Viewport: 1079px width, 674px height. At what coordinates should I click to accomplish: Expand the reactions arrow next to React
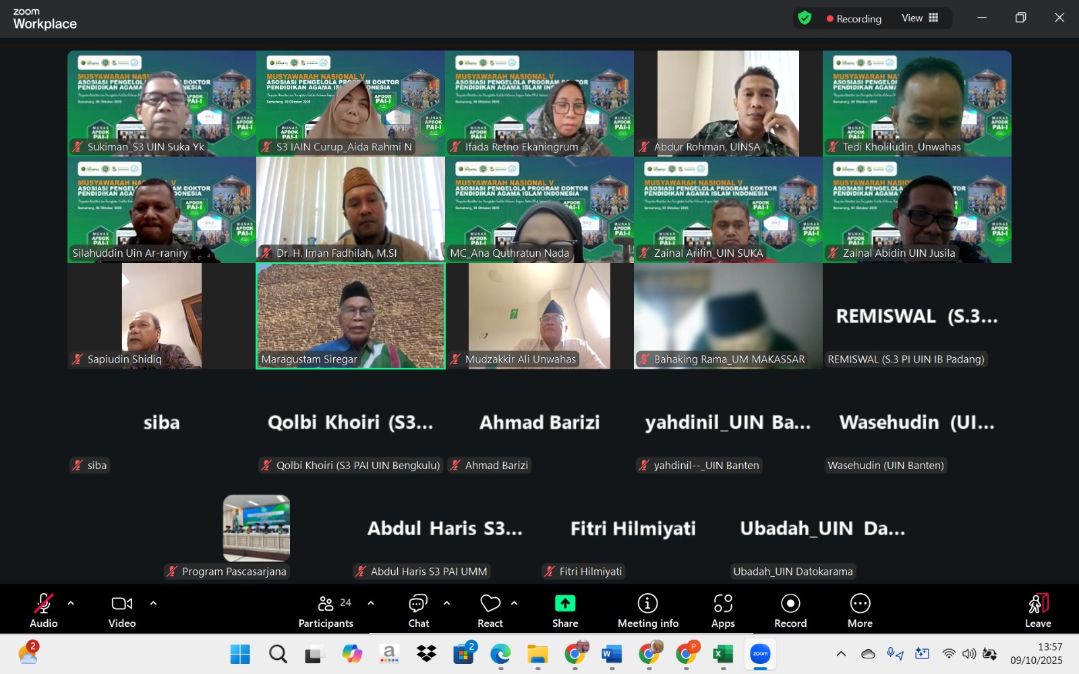tap(515, 603)
